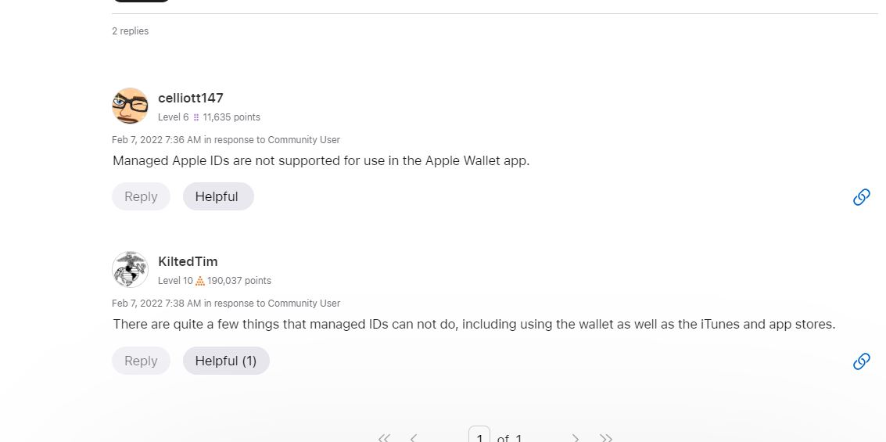Jump to first page of replies
Viewport: 886px width, 442px height.
click(x=383, y=437)
